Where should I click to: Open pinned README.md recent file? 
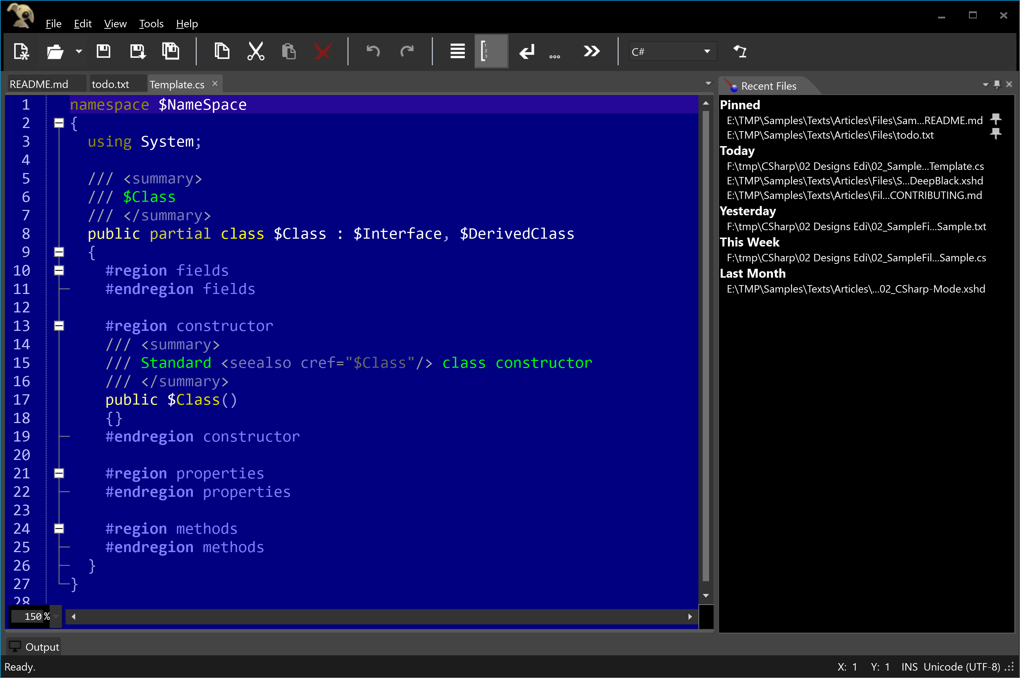[x=854, y=121]
